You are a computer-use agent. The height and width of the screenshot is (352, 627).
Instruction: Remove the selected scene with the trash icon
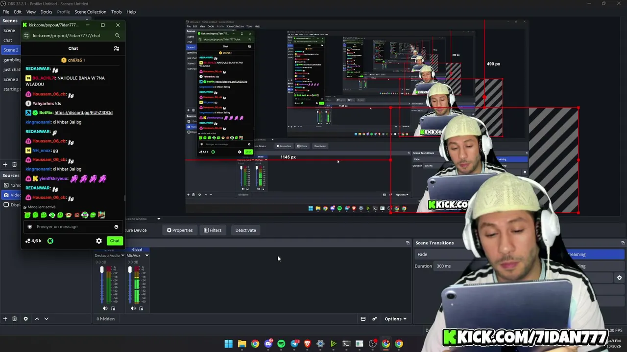(x=14, y=165)
